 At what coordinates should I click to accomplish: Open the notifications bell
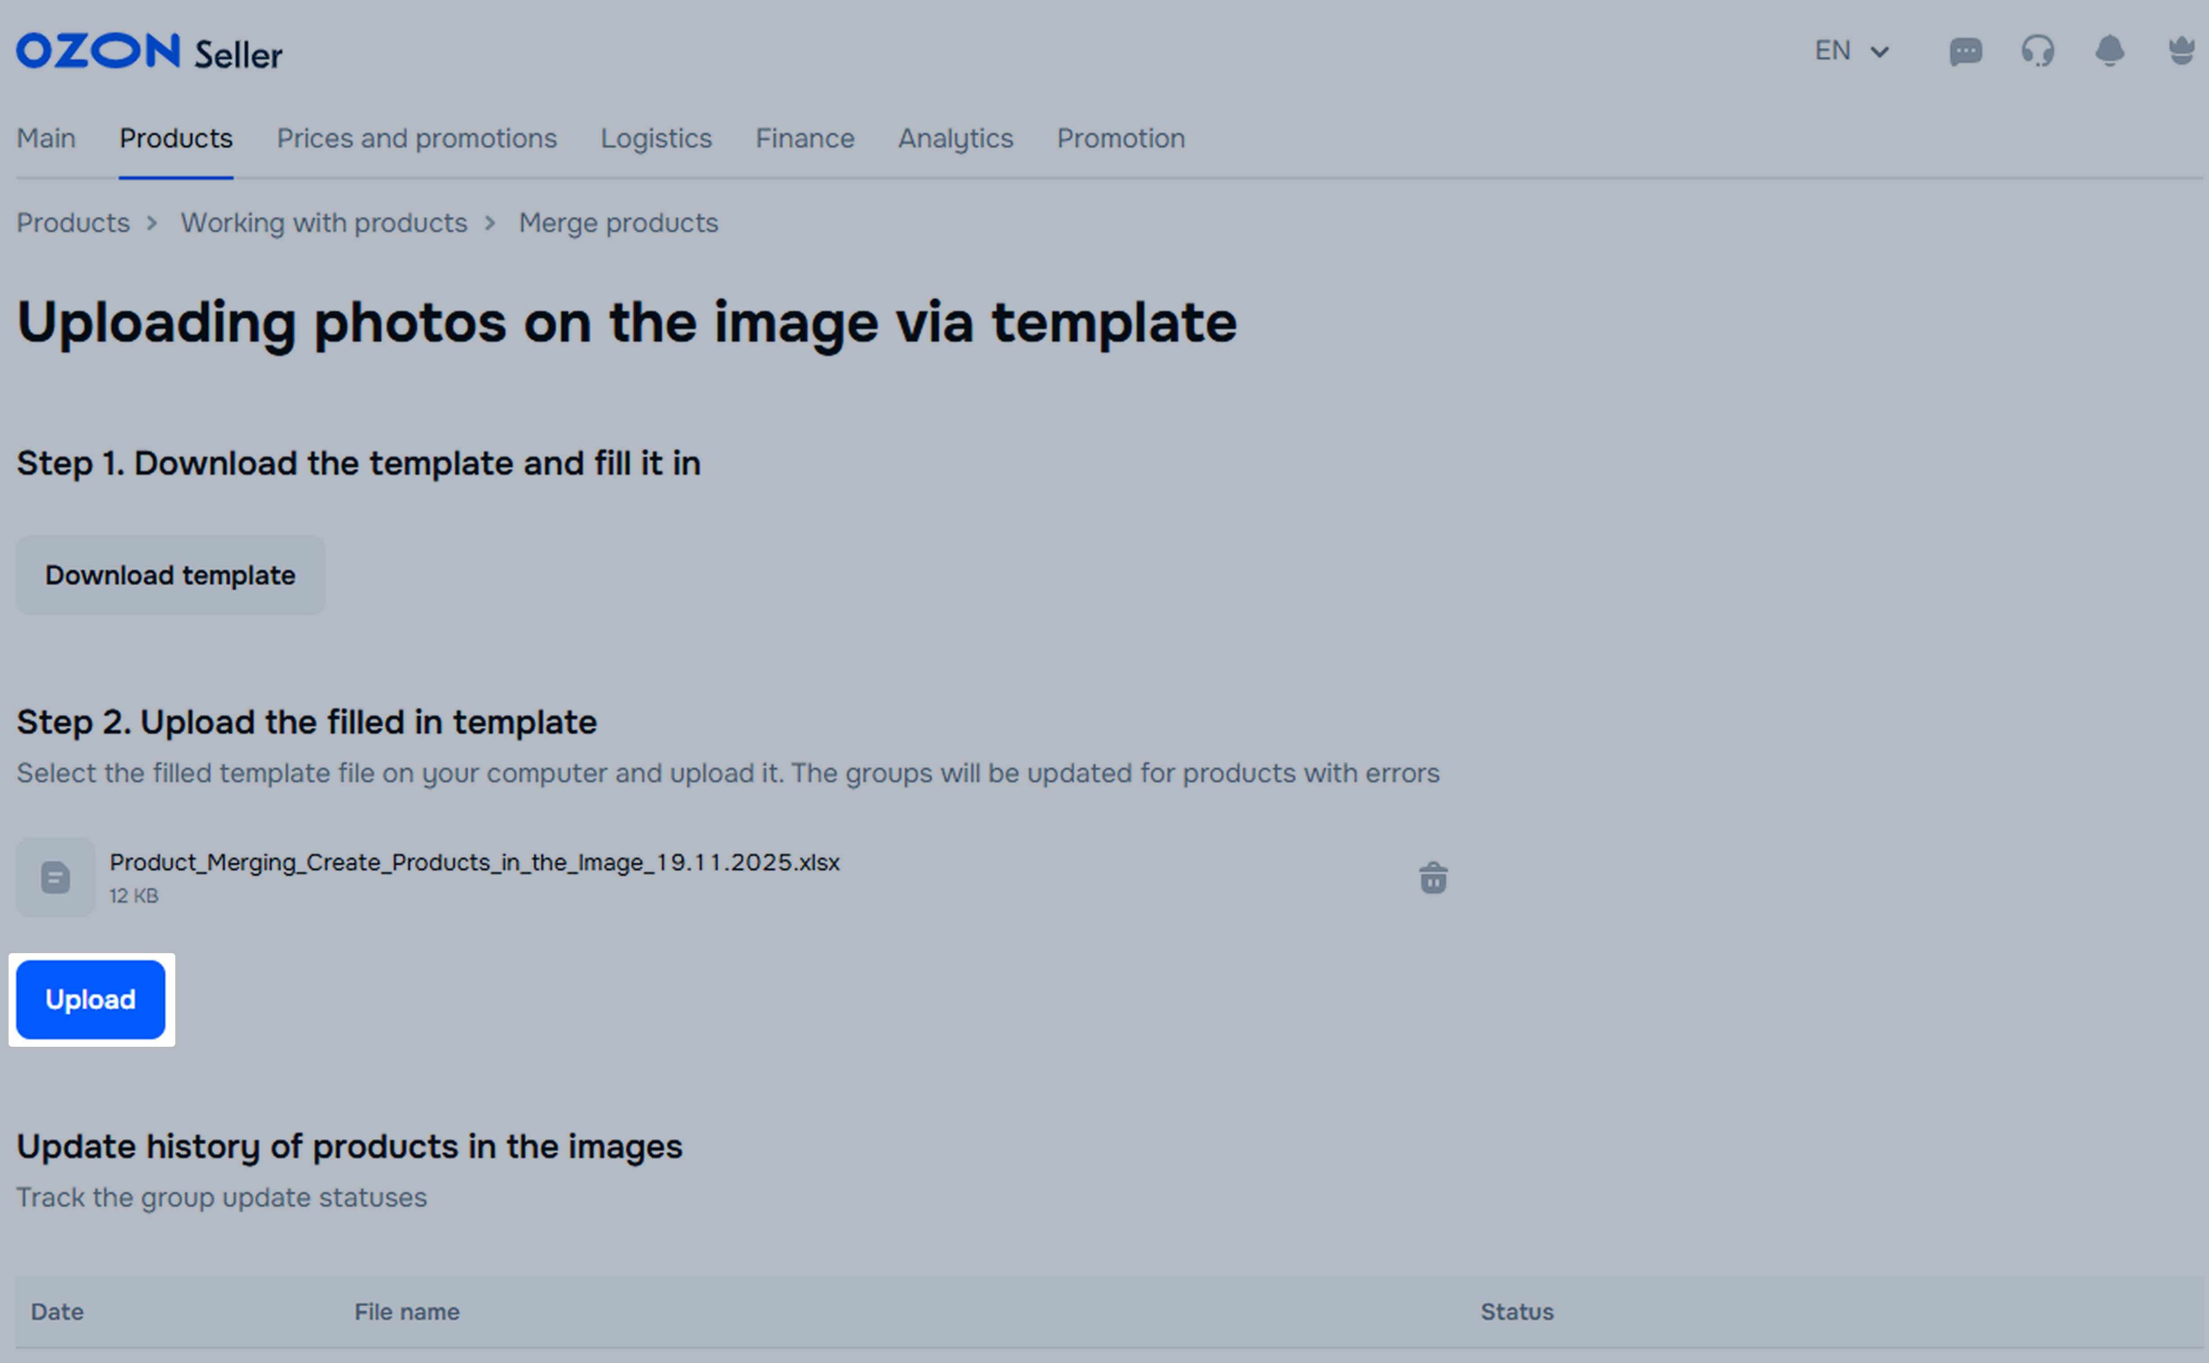[2109, 51]
